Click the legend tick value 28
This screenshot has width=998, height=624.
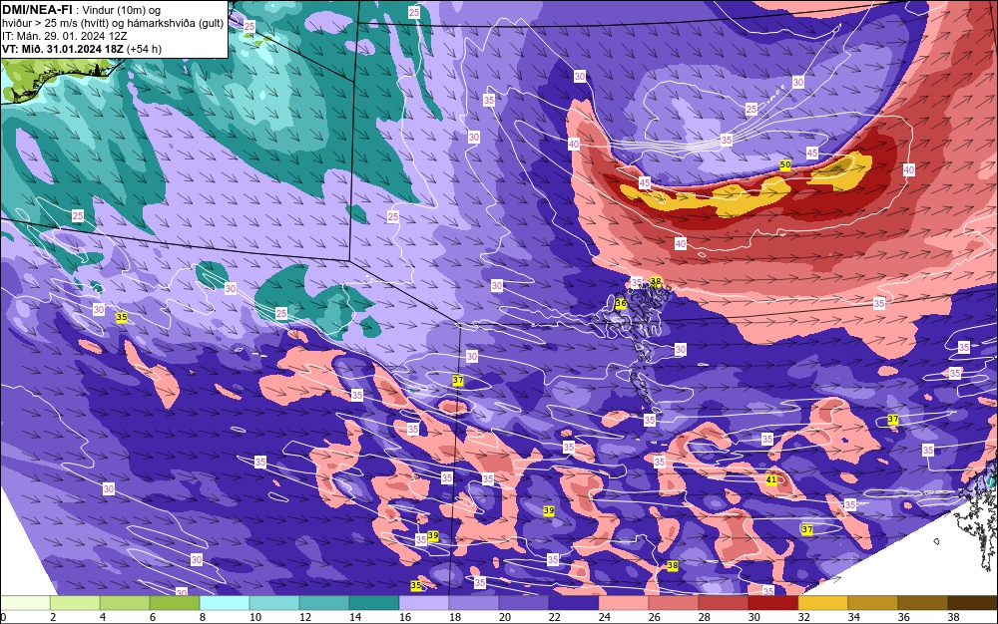tap(704, 617)
